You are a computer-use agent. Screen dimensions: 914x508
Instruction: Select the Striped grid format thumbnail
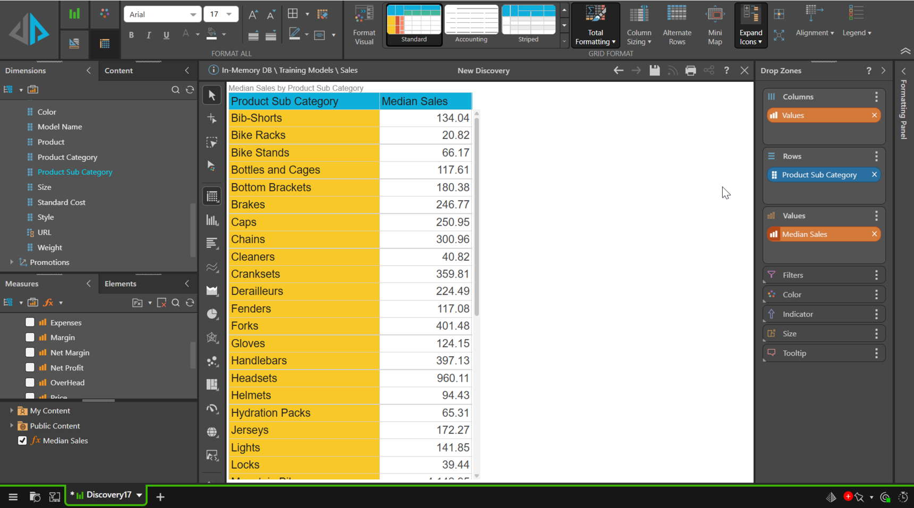pos(528,24)
